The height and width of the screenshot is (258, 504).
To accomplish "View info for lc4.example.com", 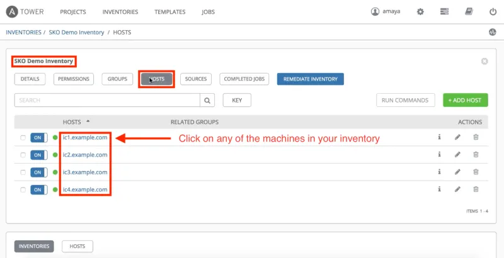I will (439, 189).
